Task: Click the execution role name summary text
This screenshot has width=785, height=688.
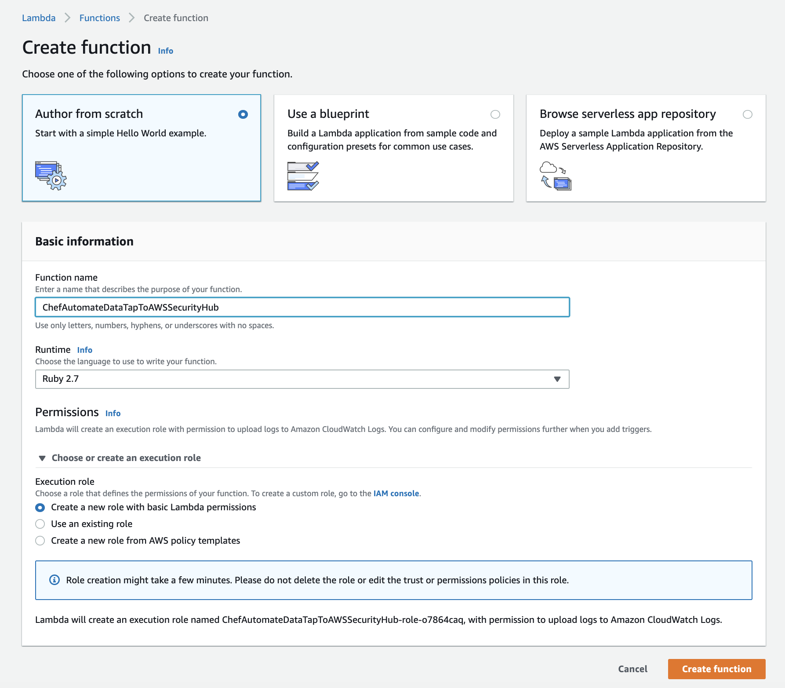Action: (378, 620)
